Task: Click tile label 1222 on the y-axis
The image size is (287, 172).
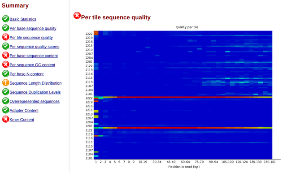Action: tap(89, 98)
